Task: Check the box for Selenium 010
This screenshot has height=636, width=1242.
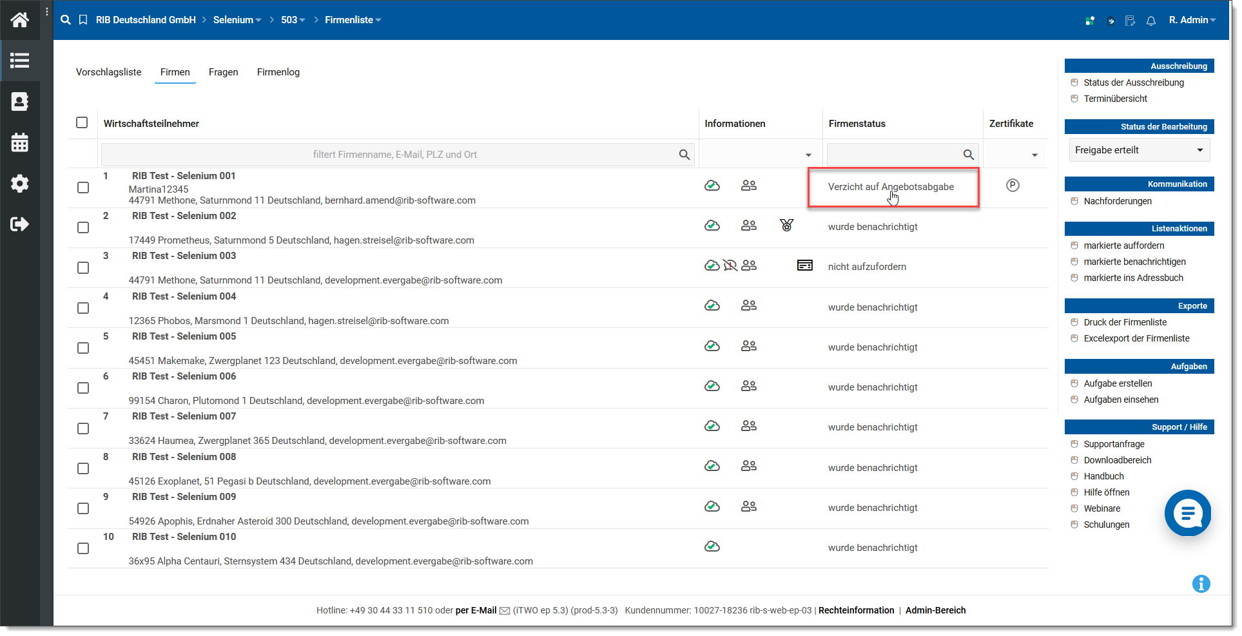Action: click(83, 548)
